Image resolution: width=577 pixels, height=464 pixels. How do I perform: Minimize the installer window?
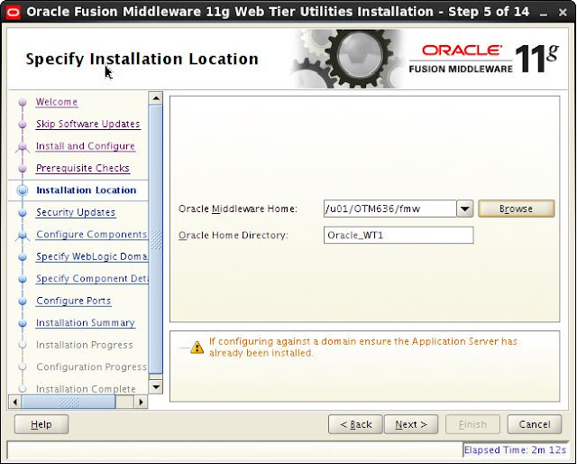coord(543,13)
